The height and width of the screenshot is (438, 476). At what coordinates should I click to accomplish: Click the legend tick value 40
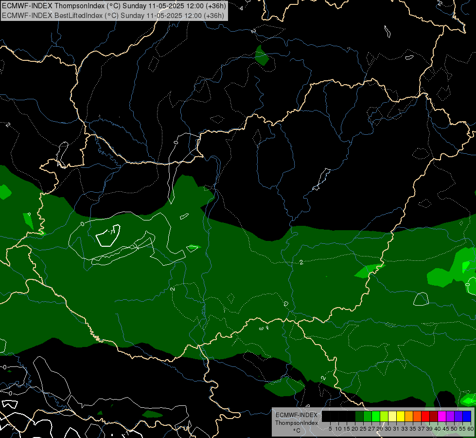click(438, 429)
